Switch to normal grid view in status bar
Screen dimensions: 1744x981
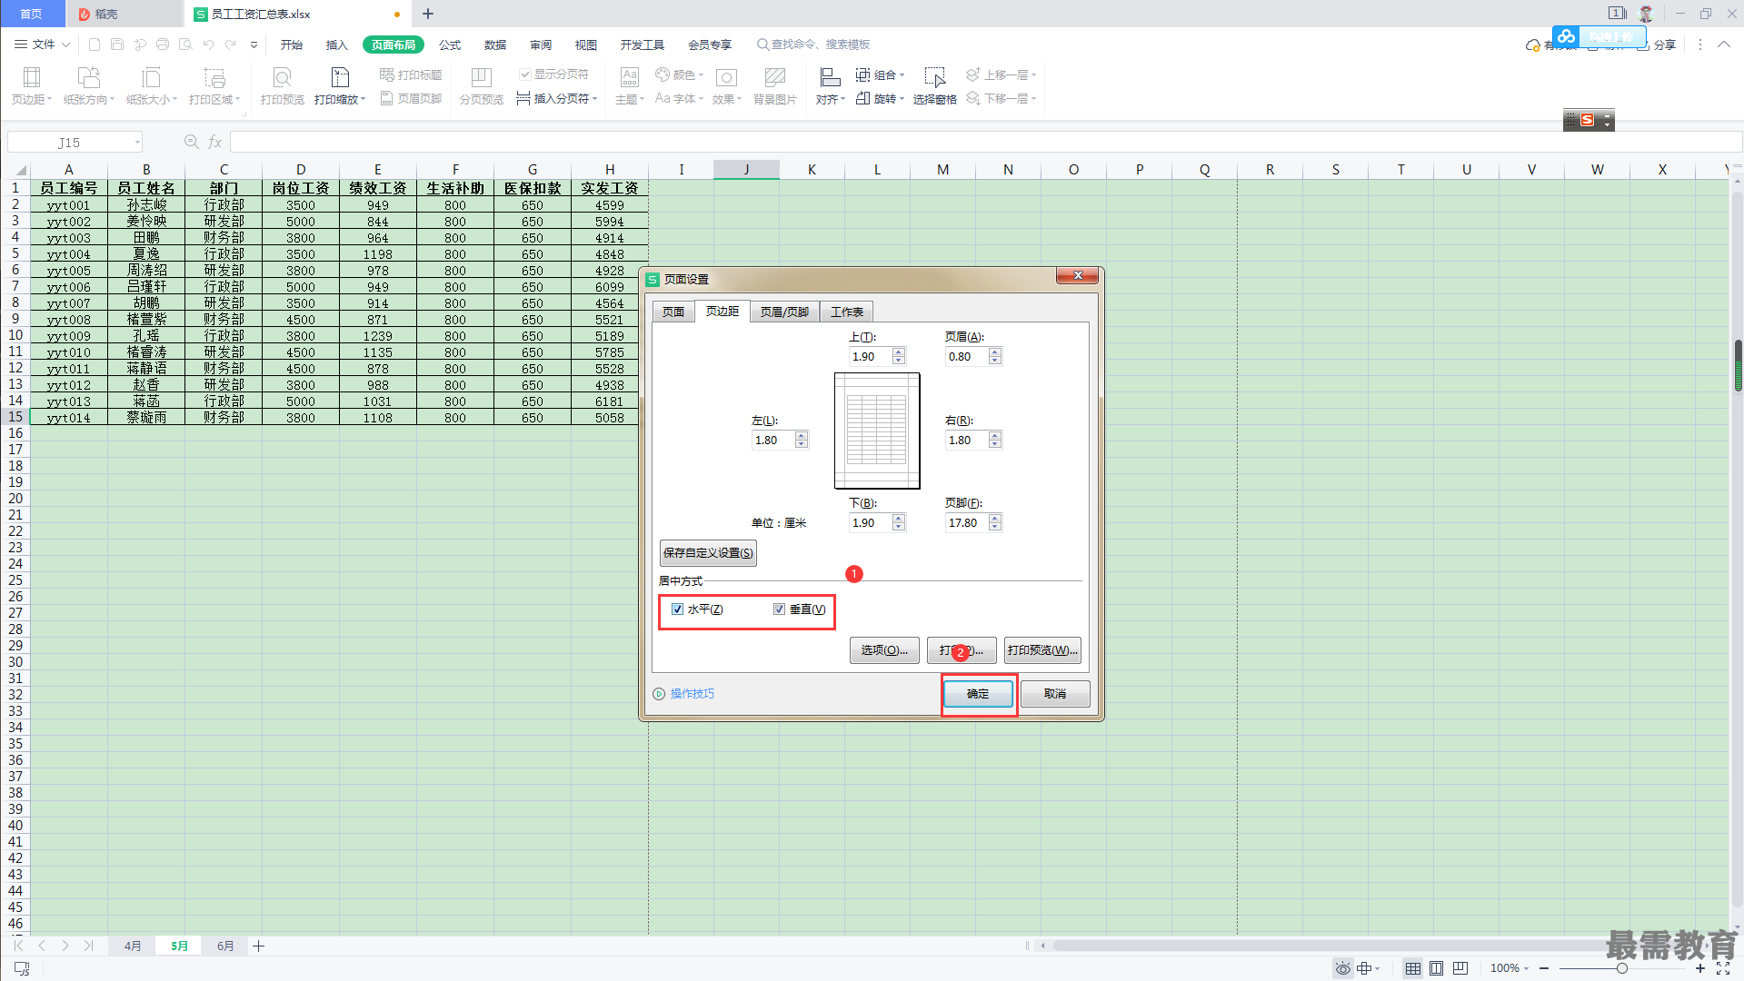coord(1412,968)
